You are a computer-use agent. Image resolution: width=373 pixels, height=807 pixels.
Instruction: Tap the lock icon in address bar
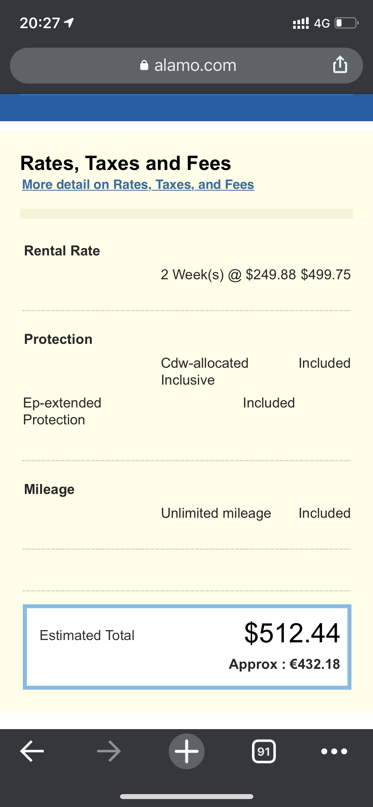[x=144, y=65]
